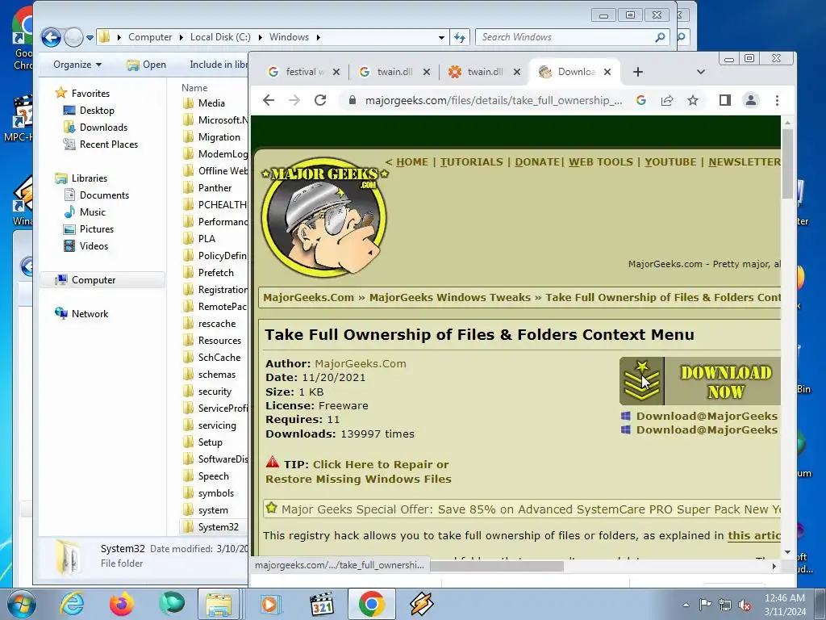Launch Firefox from taskbar

click(x=122, y=604)
